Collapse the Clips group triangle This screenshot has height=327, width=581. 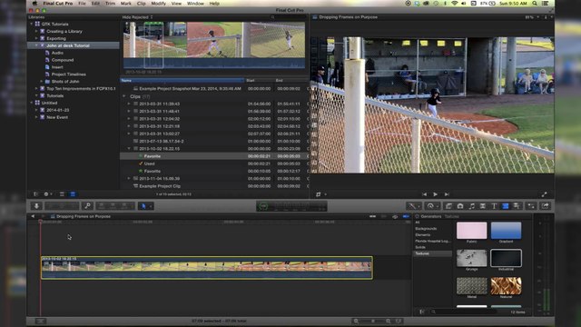pyautogui.click(x=124, y=96)
